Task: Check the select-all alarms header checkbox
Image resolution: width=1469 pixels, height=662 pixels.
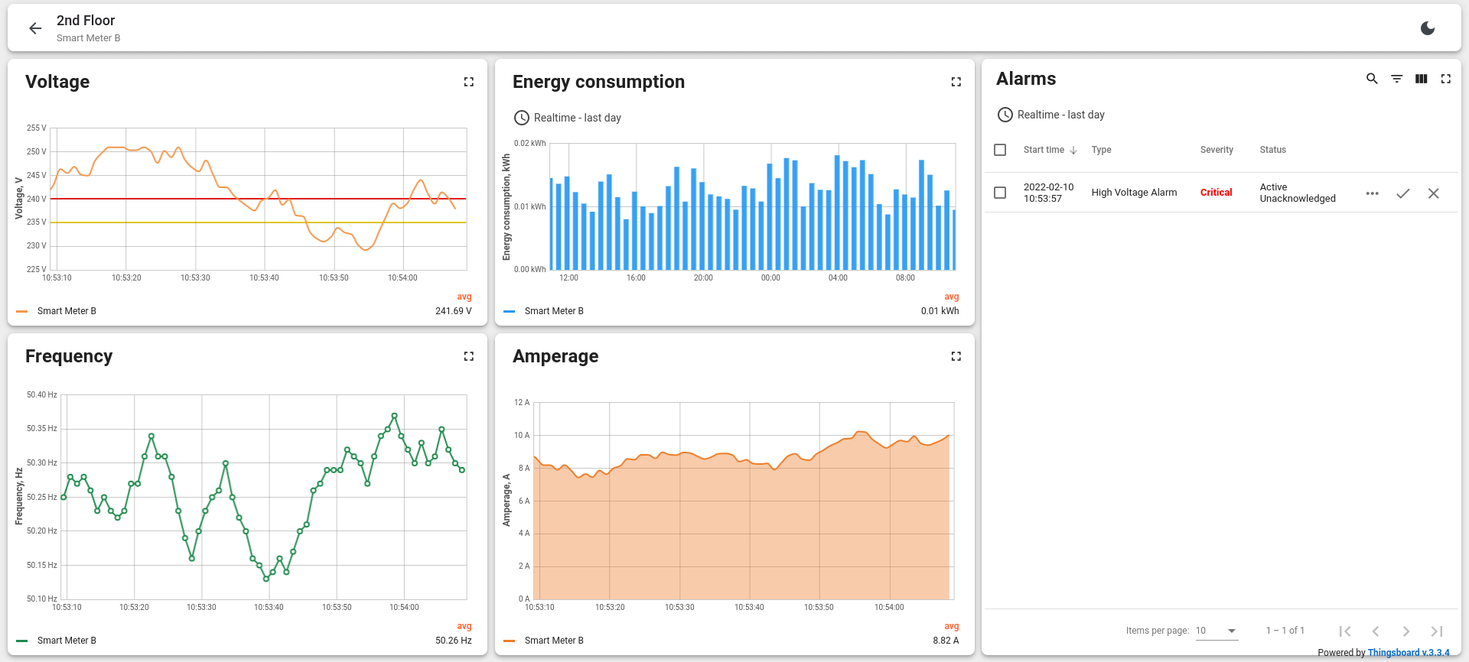Action: (1000, 150)
